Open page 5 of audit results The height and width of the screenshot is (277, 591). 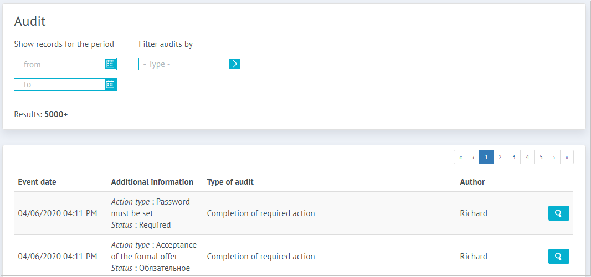click(x=541, y=158)
